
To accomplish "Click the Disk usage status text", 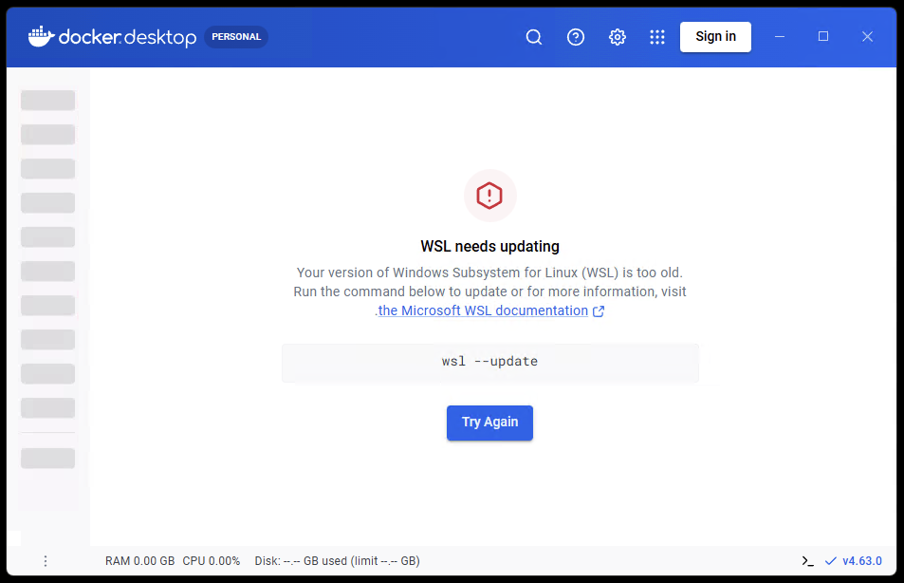I will pyautogui.click(x=338, y=561).
